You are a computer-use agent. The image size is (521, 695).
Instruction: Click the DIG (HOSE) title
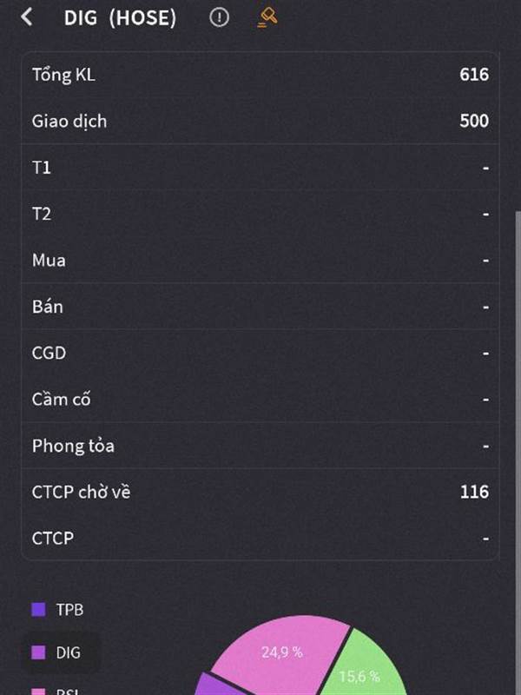click(x=120, y=17)
